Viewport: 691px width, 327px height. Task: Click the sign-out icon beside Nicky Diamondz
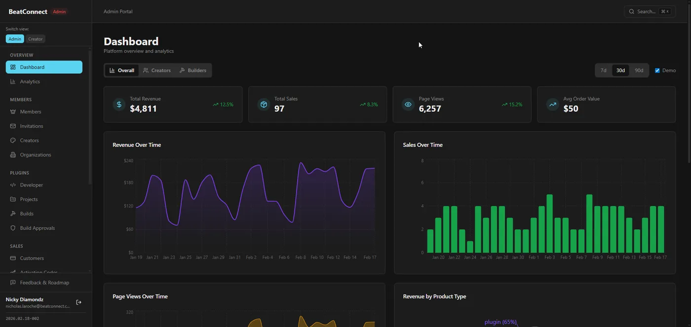pyautogui.click(x=78, y=302)
